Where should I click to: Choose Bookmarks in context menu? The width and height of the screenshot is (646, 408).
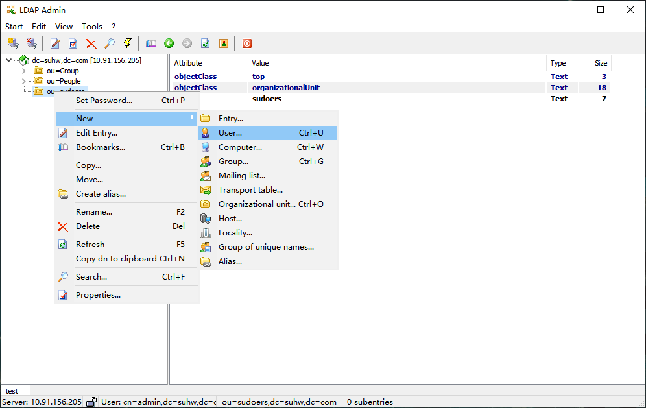(x=127, y=147)
